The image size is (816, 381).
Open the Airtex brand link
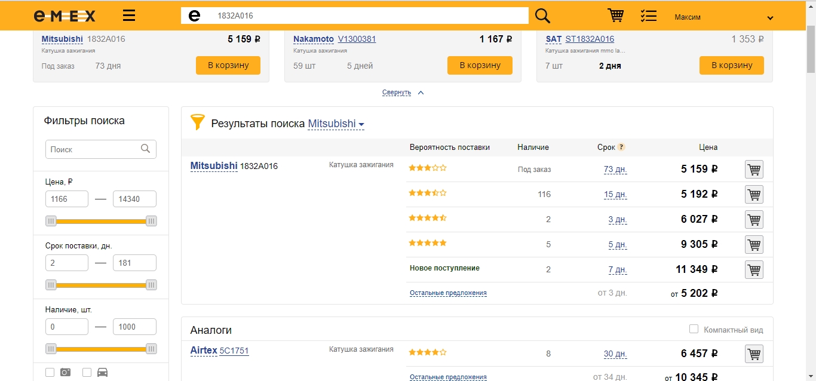[204, 351]
